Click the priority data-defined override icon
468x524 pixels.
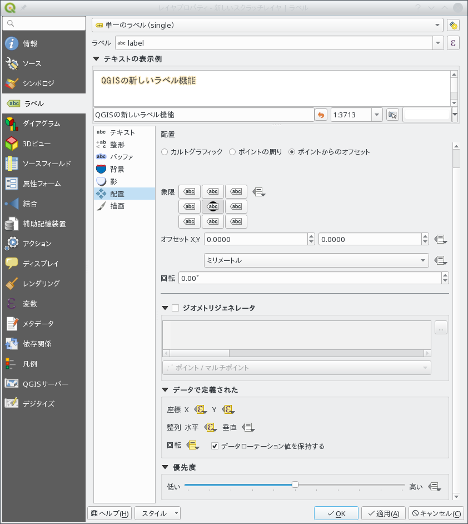(x=435, y=487)
